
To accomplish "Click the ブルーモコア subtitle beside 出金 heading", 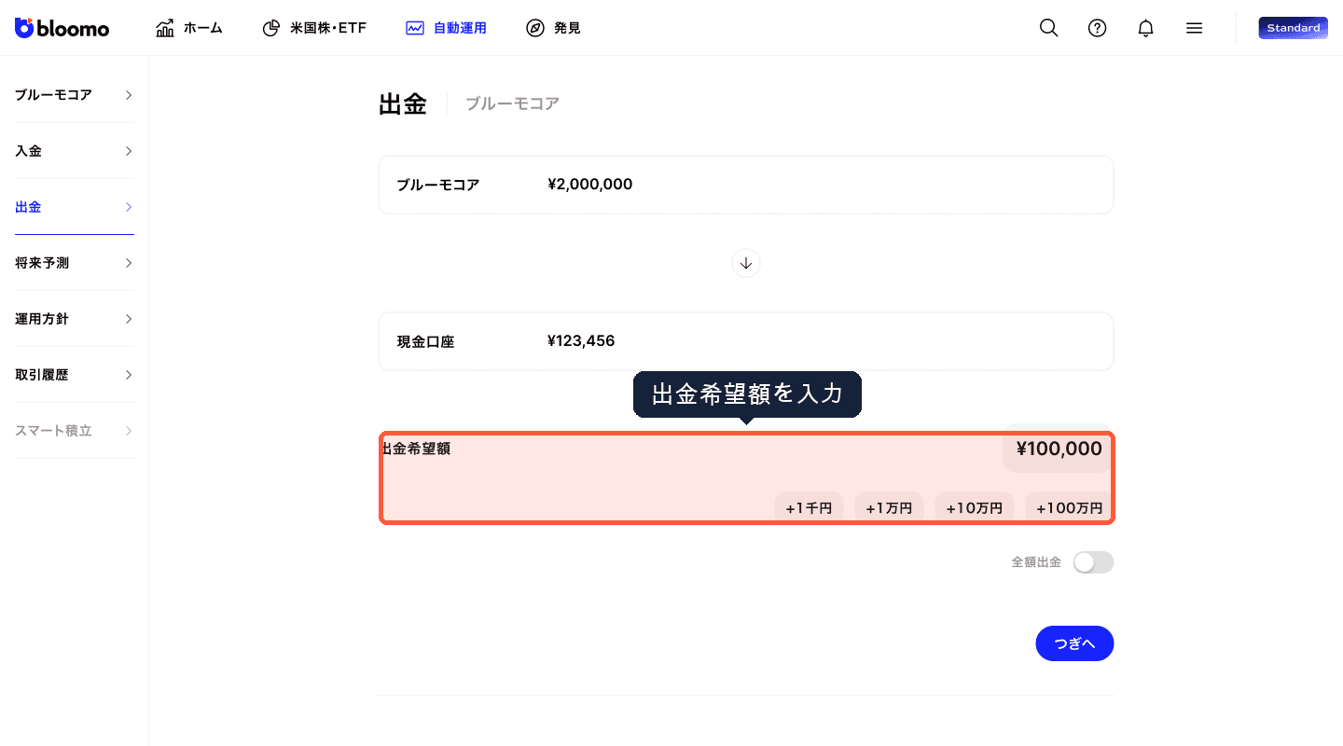I will point(512,104).
